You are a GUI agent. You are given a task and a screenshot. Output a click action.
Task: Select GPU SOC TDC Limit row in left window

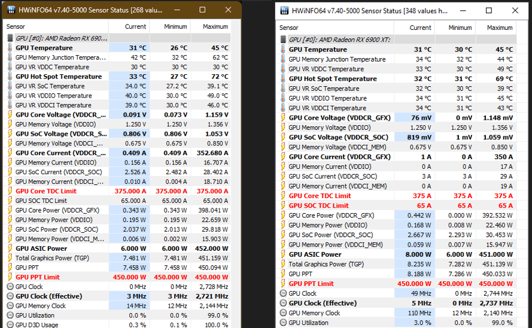tap(117, 201)
